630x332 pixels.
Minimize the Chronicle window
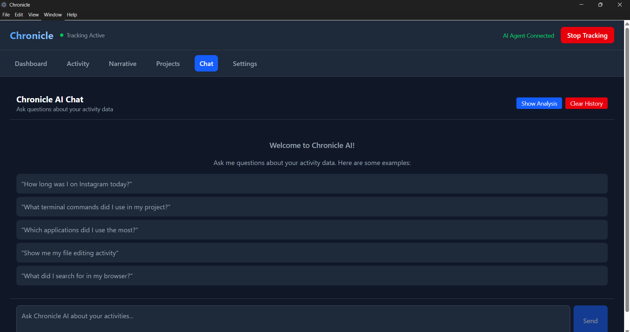(x=581, y=5)
